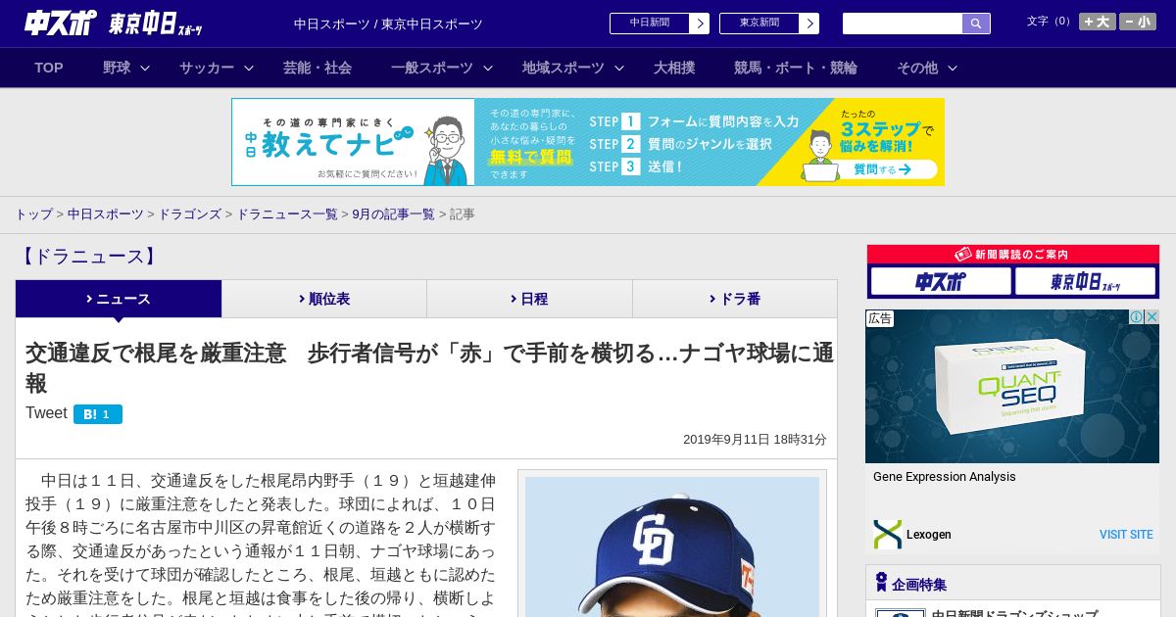
Task: Close the Quantseq ad with X icon
Action: point(1152,317)
